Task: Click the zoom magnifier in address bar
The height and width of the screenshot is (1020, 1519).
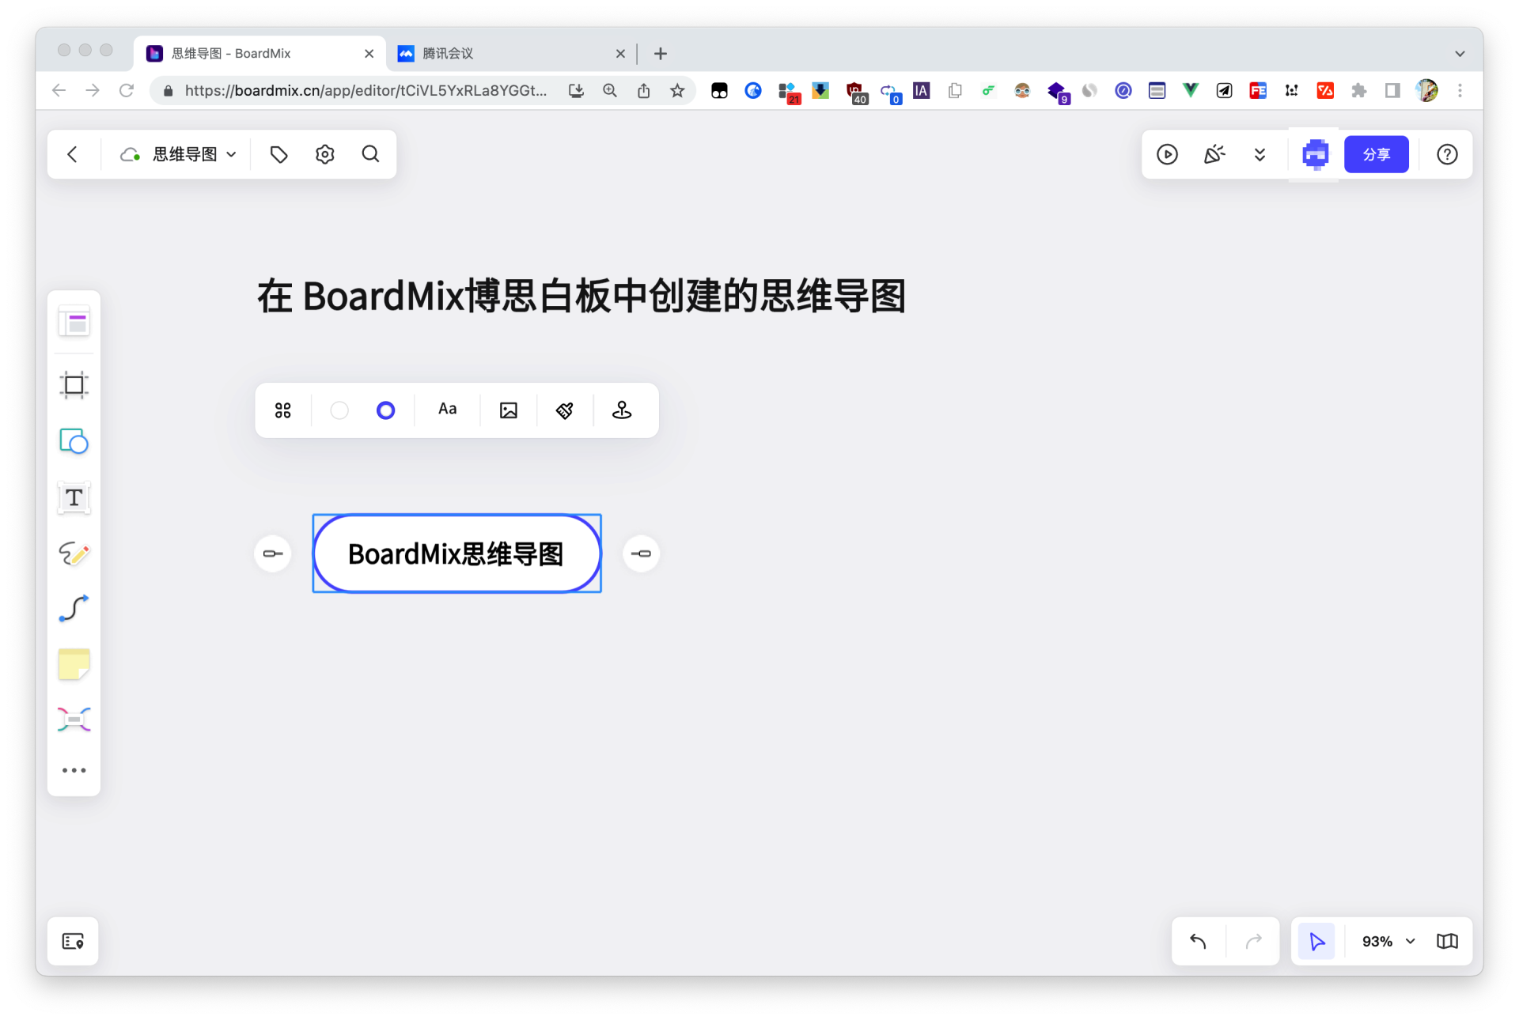Action: tap(610, 91)
